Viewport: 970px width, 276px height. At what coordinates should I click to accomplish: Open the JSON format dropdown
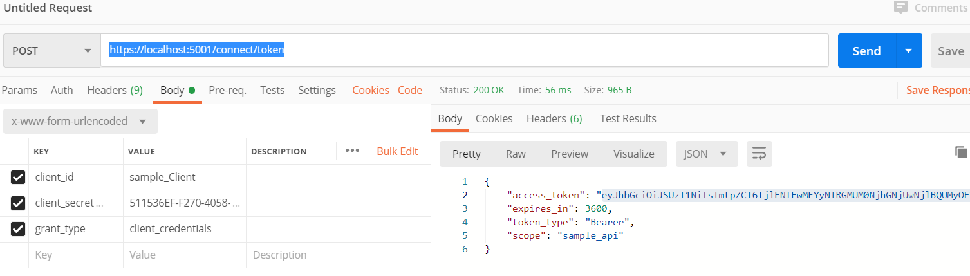[705, 154]
